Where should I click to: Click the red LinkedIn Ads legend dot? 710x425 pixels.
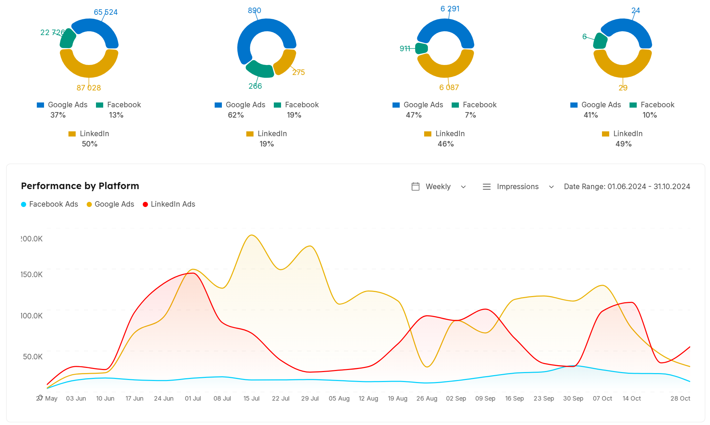coord(145,205)
